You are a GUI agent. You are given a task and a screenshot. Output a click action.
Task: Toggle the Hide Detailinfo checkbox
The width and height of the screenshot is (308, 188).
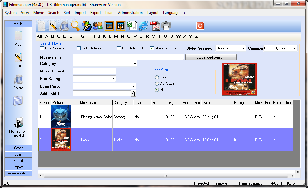click(78, 48)
